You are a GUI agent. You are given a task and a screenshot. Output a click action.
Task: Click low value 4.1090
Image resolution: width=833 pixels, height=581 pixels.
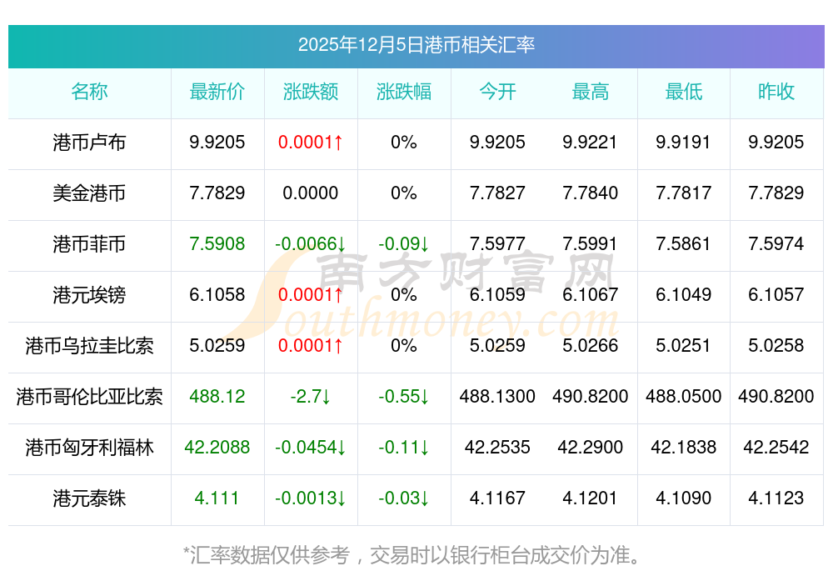click(683, 498)
